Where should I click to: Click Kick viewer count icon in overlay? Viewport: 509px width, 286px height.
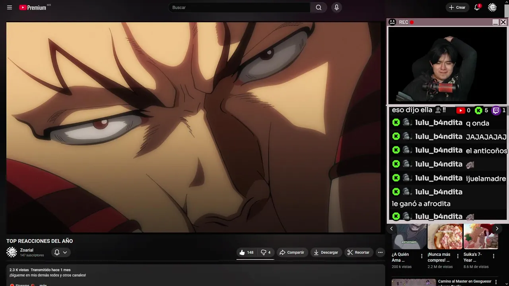pyautogui.click(x=478, y=110)
